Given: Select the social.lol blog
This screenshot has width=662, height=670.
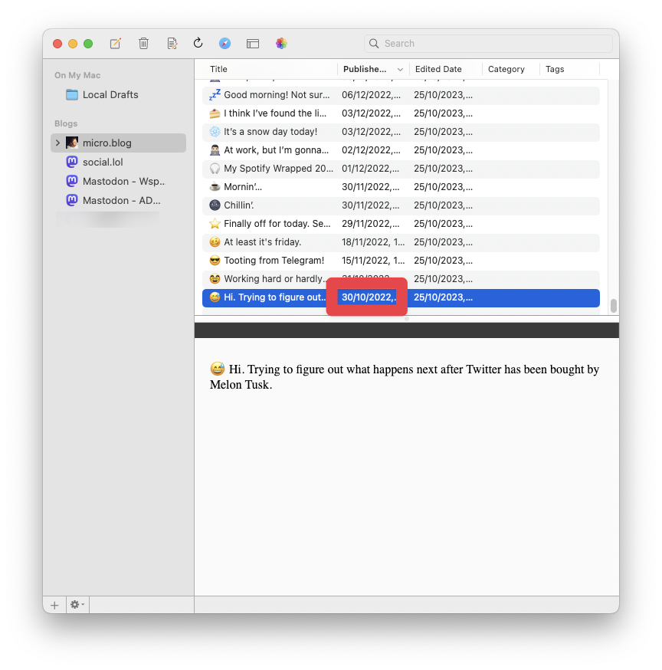Looking at the screenshot, I should [103, 163].
